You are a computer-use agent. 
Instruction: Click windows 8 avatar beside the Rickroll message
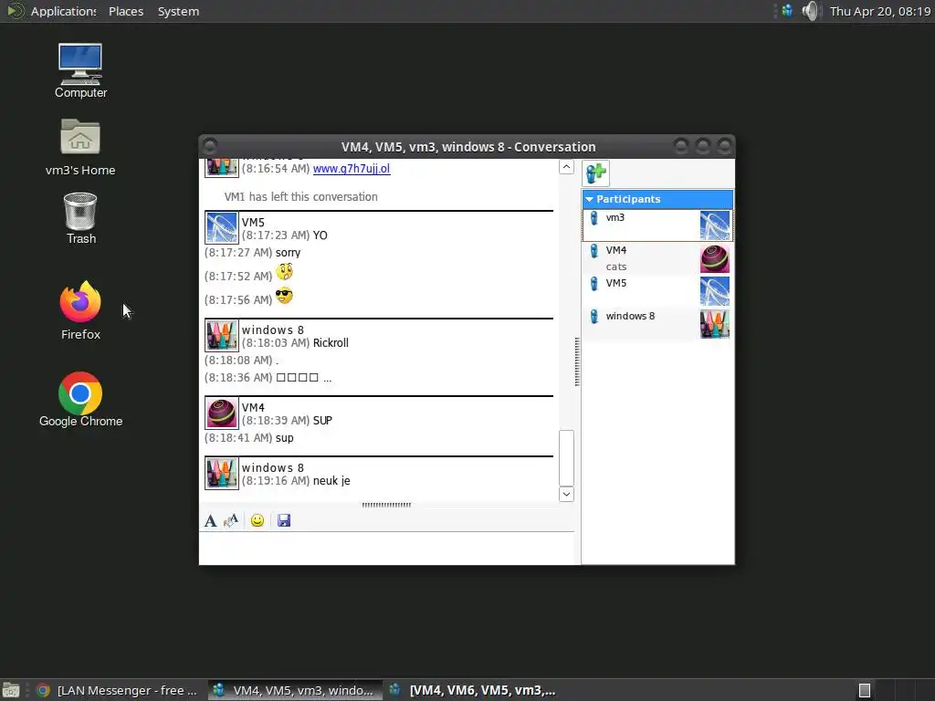pyautogui.click(x=222, y=336)
